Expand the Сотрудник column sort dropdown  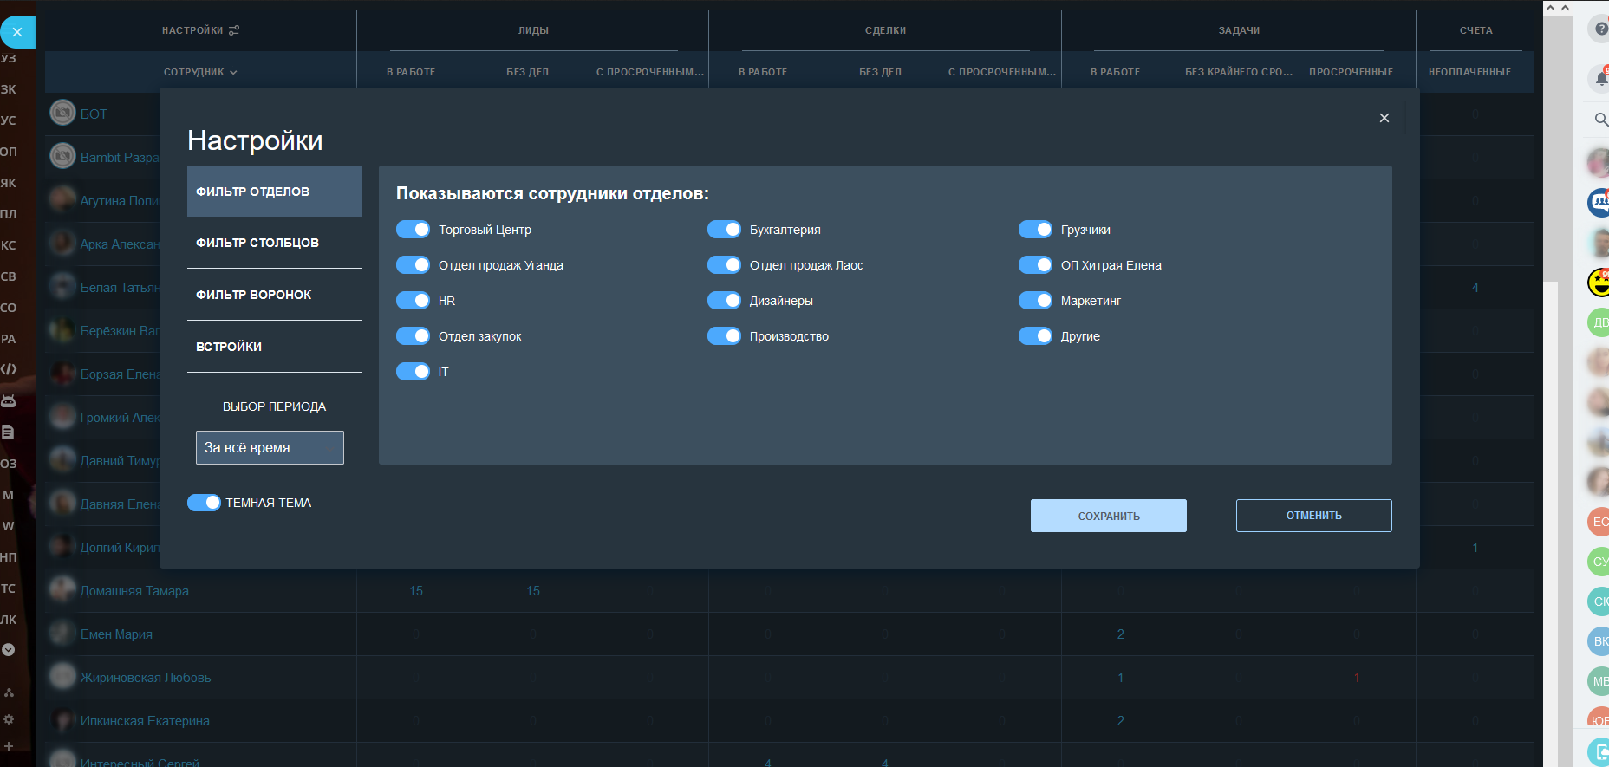[200, 72]
